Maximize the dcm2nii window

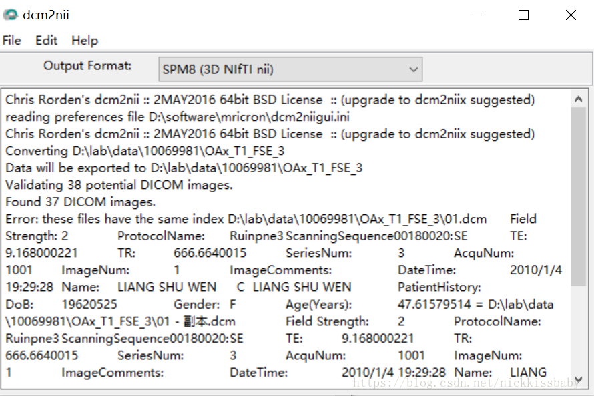click(523, 15)
